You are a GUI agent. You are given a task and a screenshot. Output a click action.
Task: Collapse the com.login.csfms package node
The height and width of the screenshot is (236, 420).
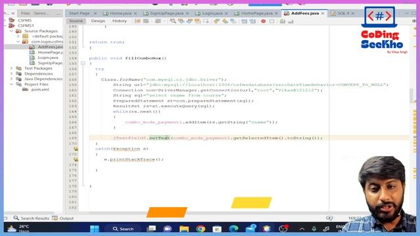click(18, 41)
